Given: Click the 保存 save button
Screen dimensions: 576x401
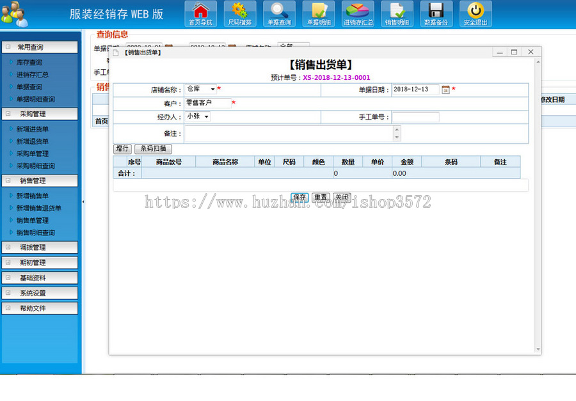Looking at the screenshot, I should [299, 197].
